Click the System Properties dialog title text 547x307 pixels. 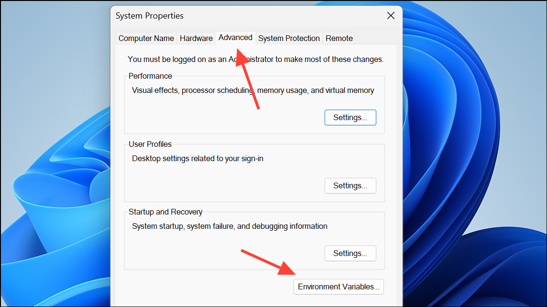(x=149, y=16)
